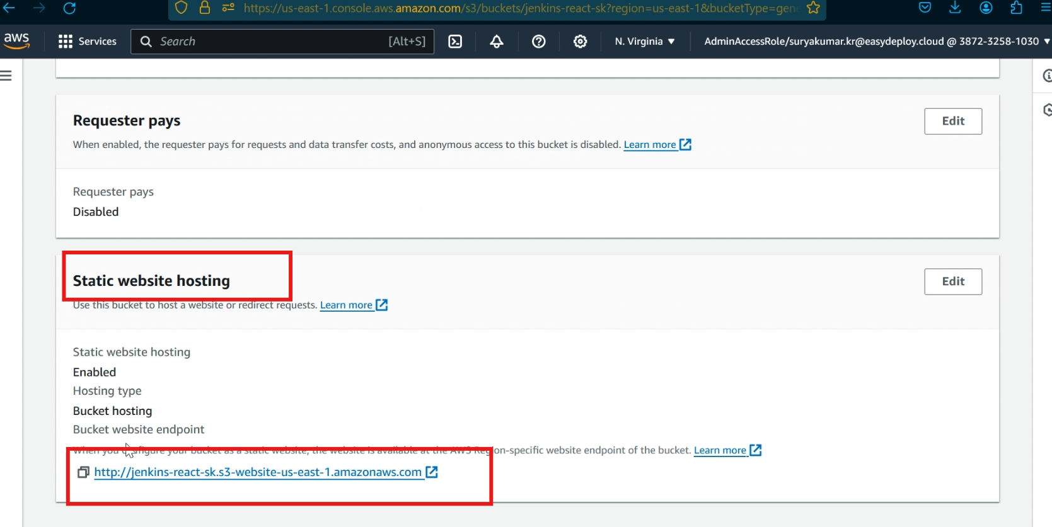Expand the N. Virginia region dropdown

pyautogui.click(x=645, y=42)
